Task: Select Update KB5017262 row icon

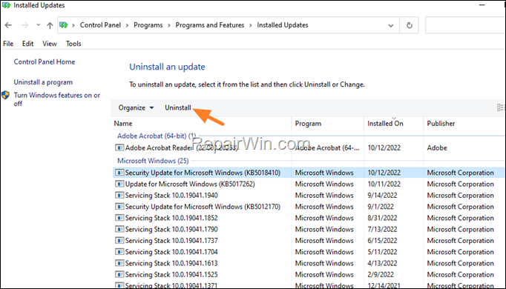Action: (119, 184)
